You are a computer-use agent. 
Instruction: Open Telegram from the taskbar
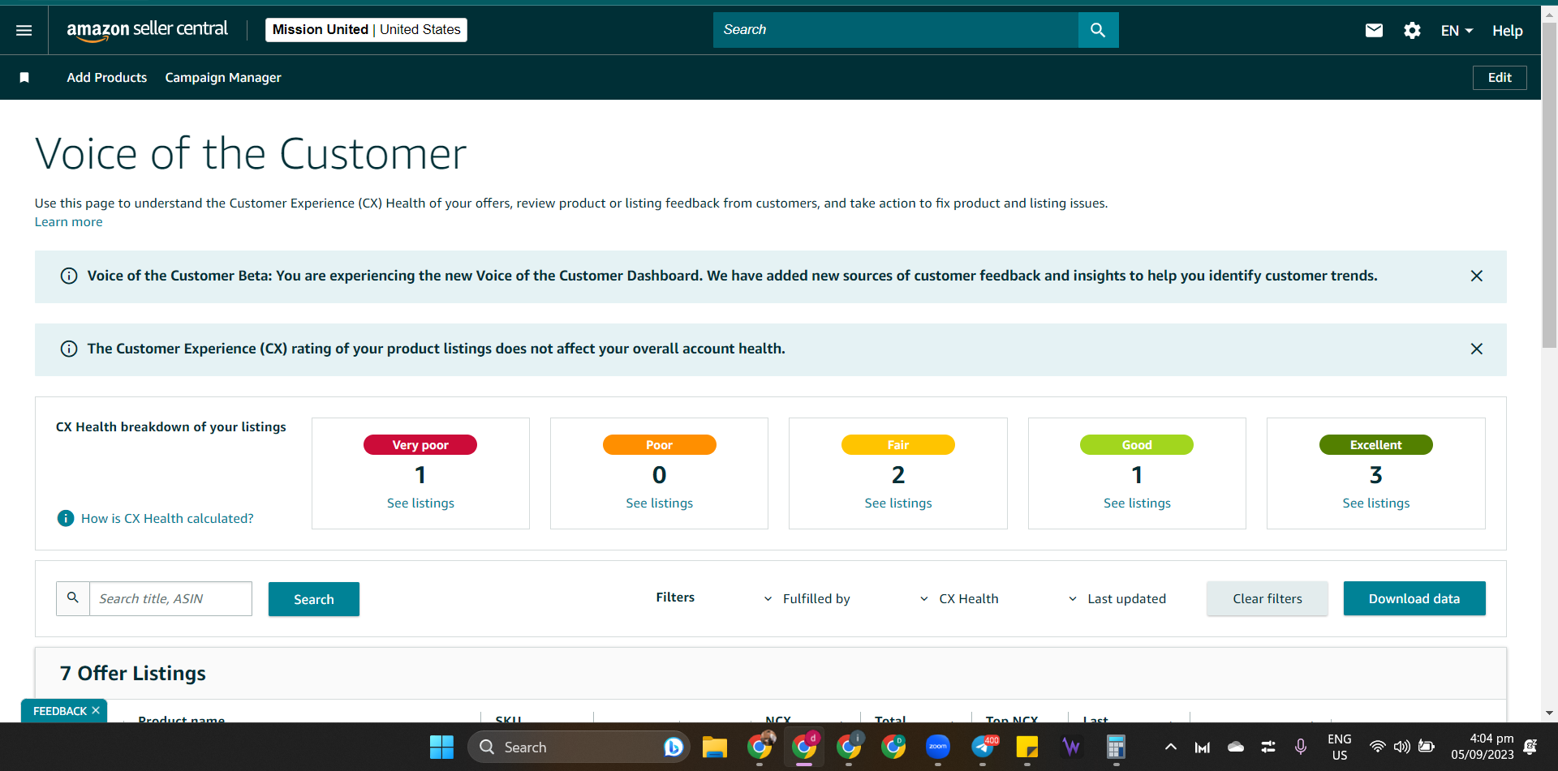(983, 747)
